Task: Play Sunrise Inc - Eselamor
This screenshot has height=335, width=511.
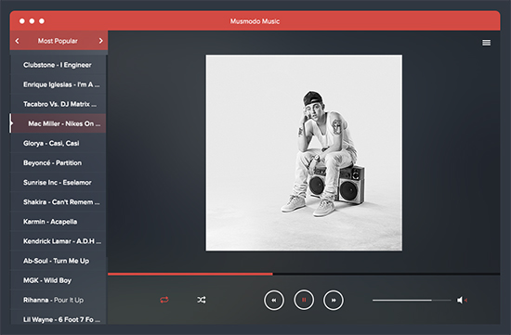Action: pos(58,182)
